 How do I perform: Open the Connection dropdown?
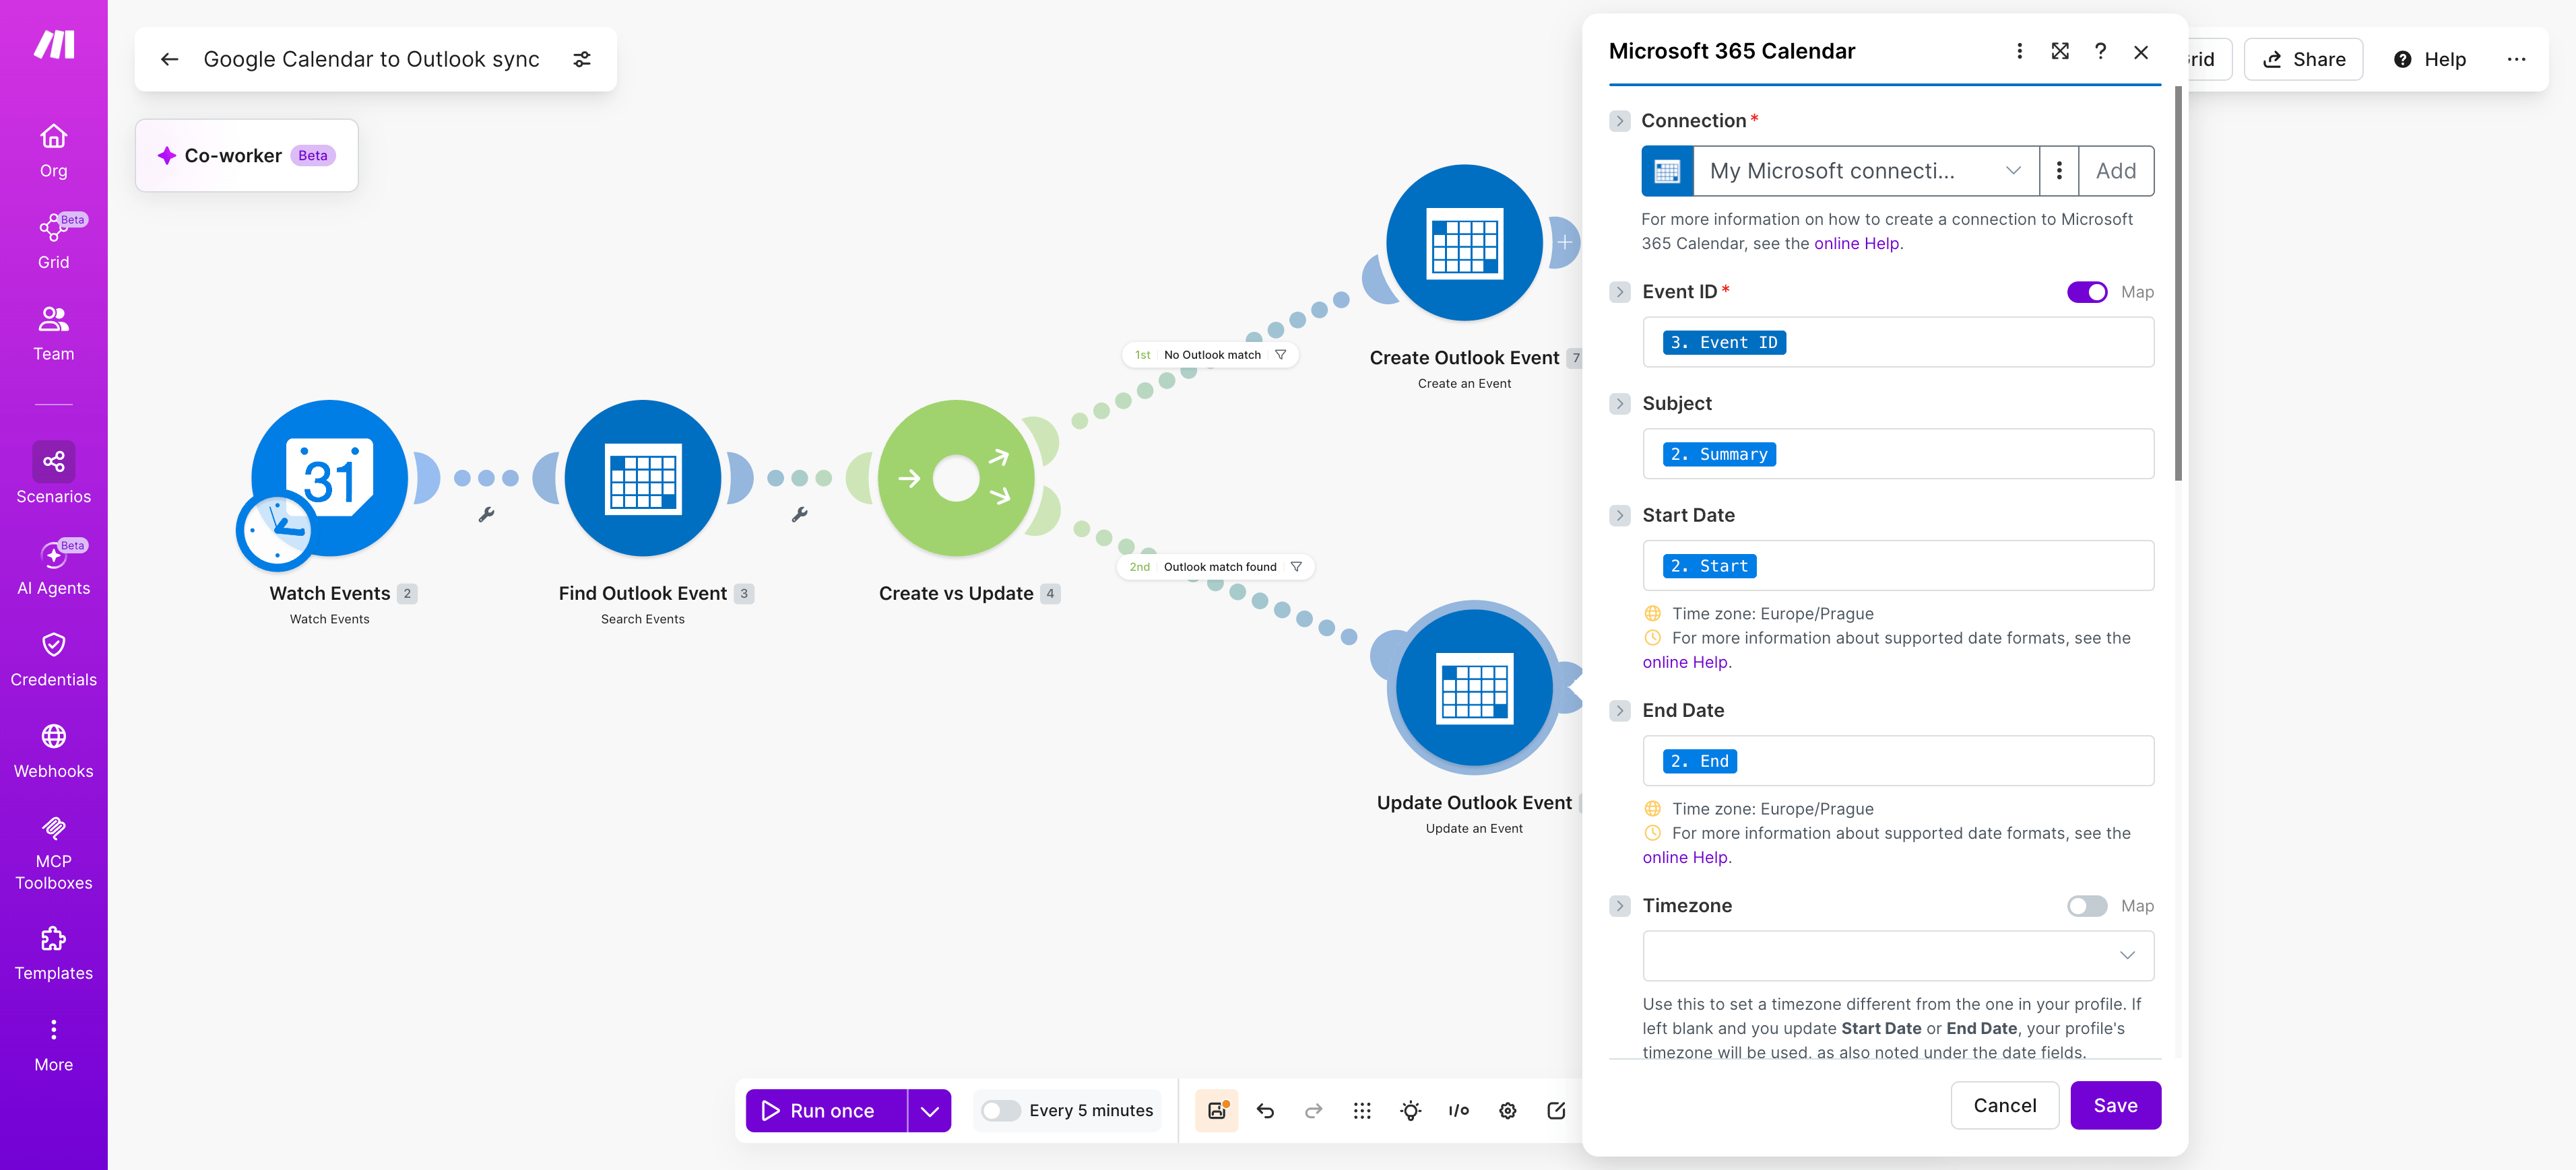[x=1865, y=171]
